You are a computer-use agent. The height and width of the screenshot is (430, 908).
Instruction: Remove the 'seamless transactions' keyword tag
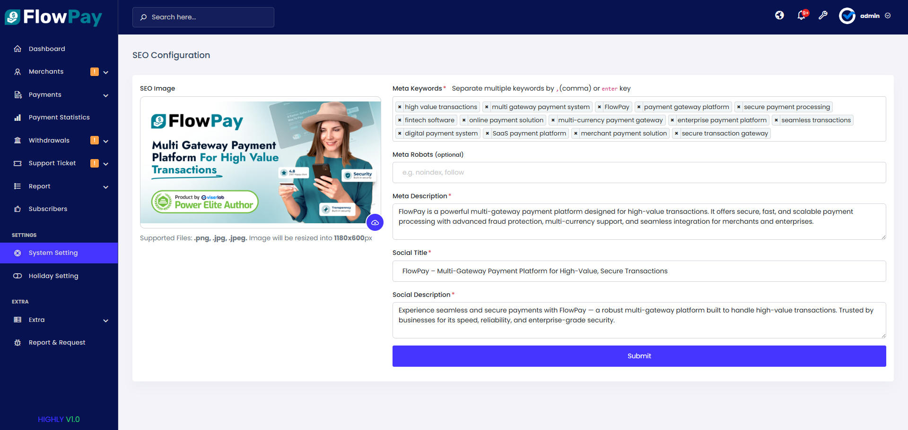pos(776,120)
